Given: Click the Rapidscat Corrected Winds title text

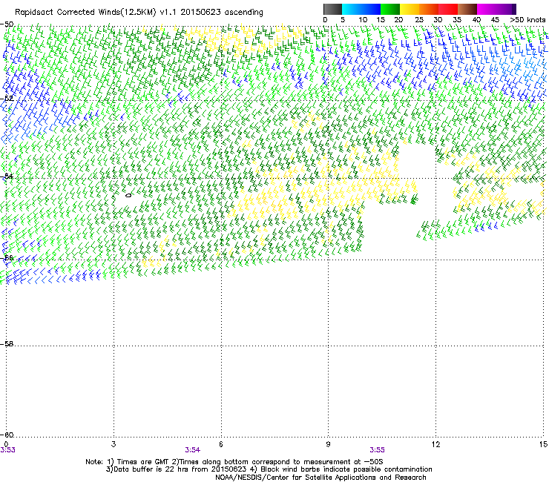Looking at the screenshot, I should tap(139, 12).
